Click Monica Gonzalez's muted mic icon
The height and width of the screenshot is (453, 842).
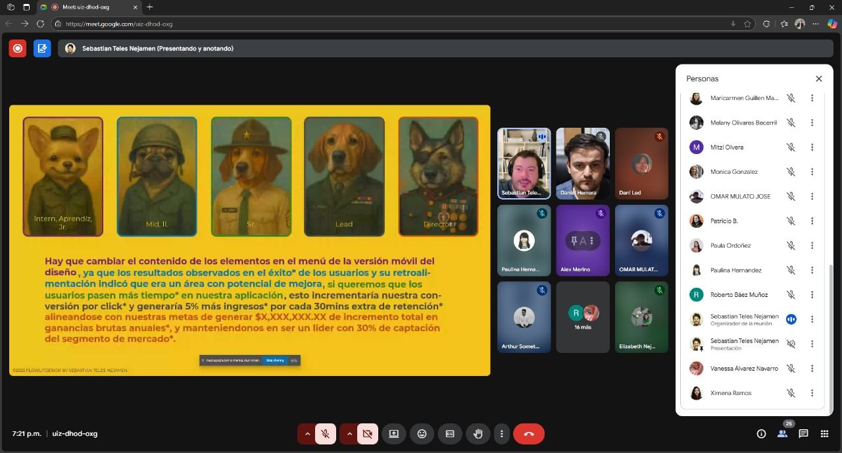(x=791, y=172)
